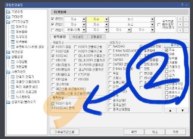Click the folder icon beside 사용자환경
The height and width of the screenshot is (139, 193).
coord(8,72)
